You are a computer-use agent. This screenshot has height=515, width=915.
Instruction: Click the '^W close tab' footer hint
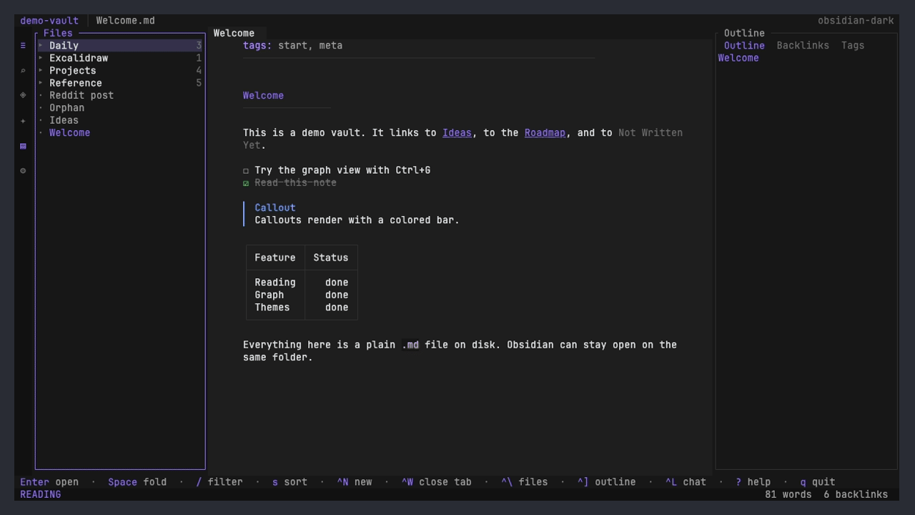pos(436,482)
